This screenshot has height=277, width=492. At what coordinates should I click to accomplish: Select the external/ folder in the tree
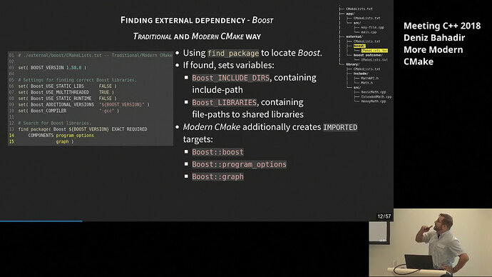click(x=354, y=36)
